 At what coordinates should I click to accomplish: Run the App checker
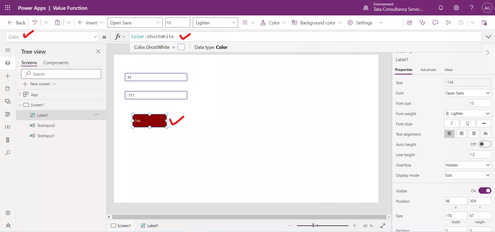coord(422,22)
